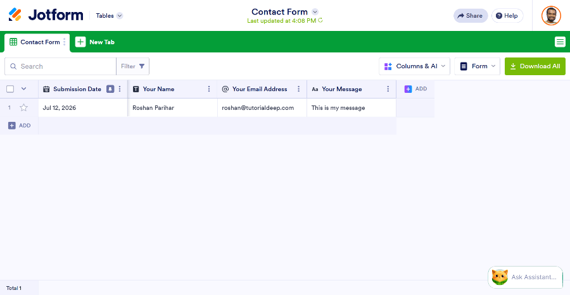Add a New Tab

point(95,42)
